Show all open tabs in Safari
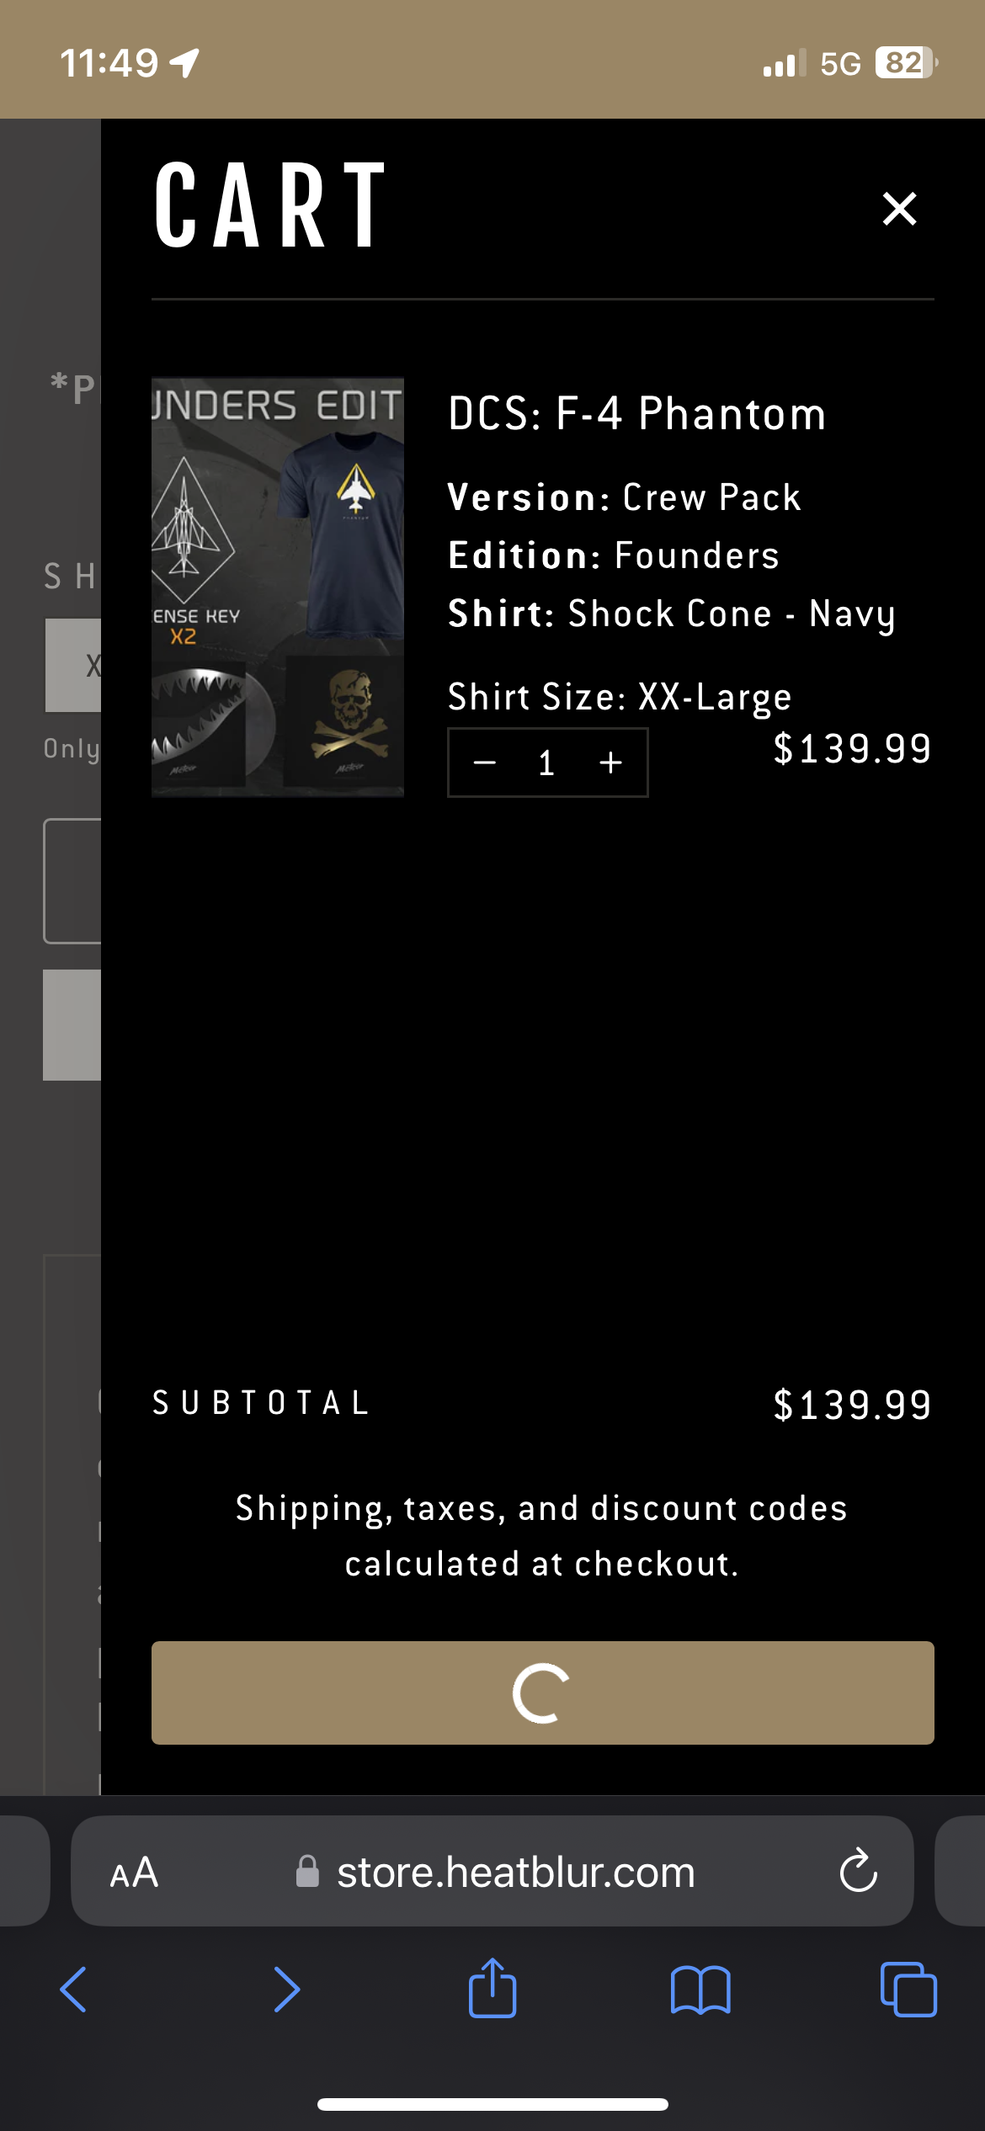Screen dimensions: 985x2131 [x=908, y=1990]
